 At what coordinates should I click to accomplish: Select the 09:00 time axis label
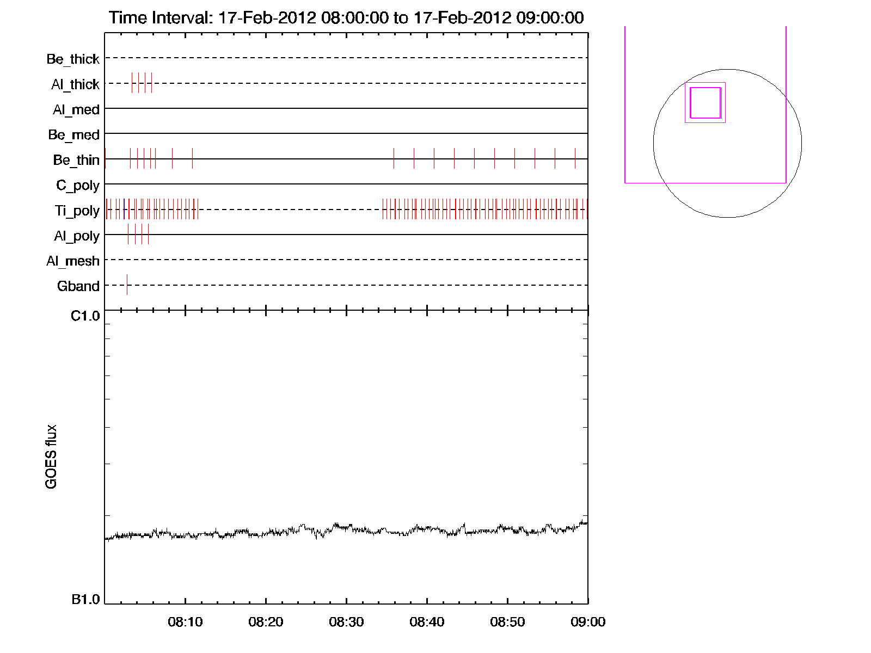click(588, 622)
